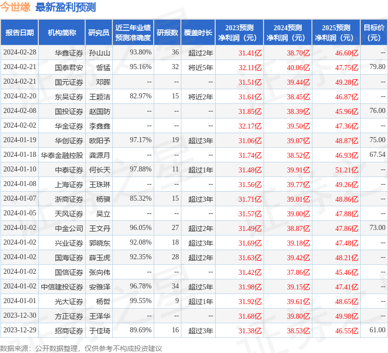Click the institution 天风证券
The image size is (388, 353).
(69, 214)
